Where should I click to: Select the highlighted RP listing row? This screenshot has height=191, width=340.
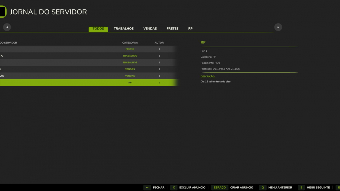tap(89, 83)
